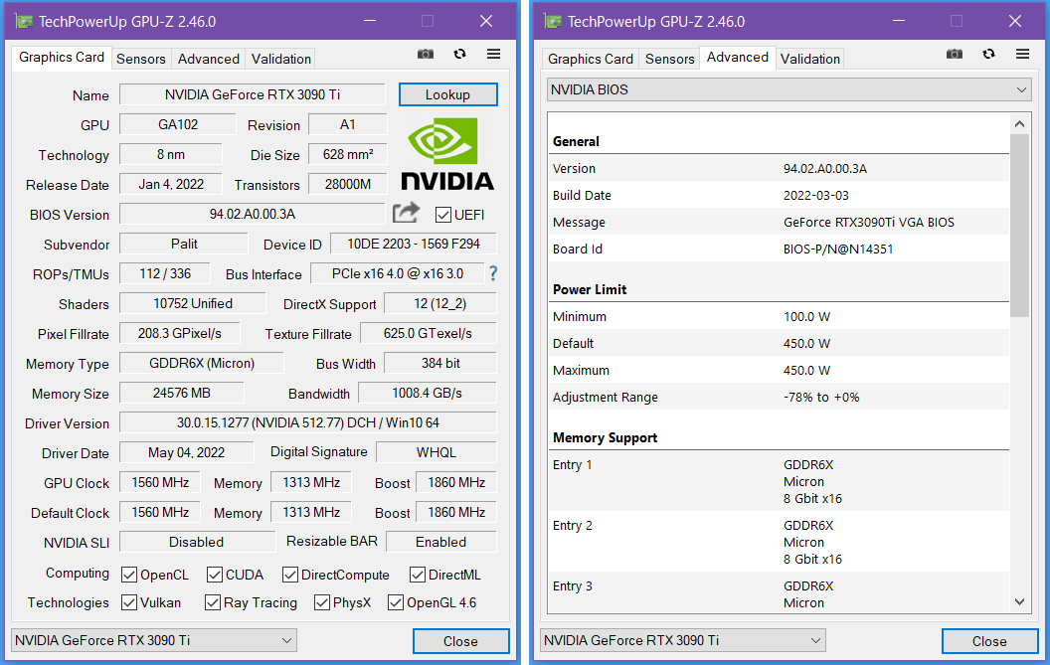The image size is (1050, 665).
Task: Open hamburger menu in right GPU-Z window
Action: (x=1022, y=54)
